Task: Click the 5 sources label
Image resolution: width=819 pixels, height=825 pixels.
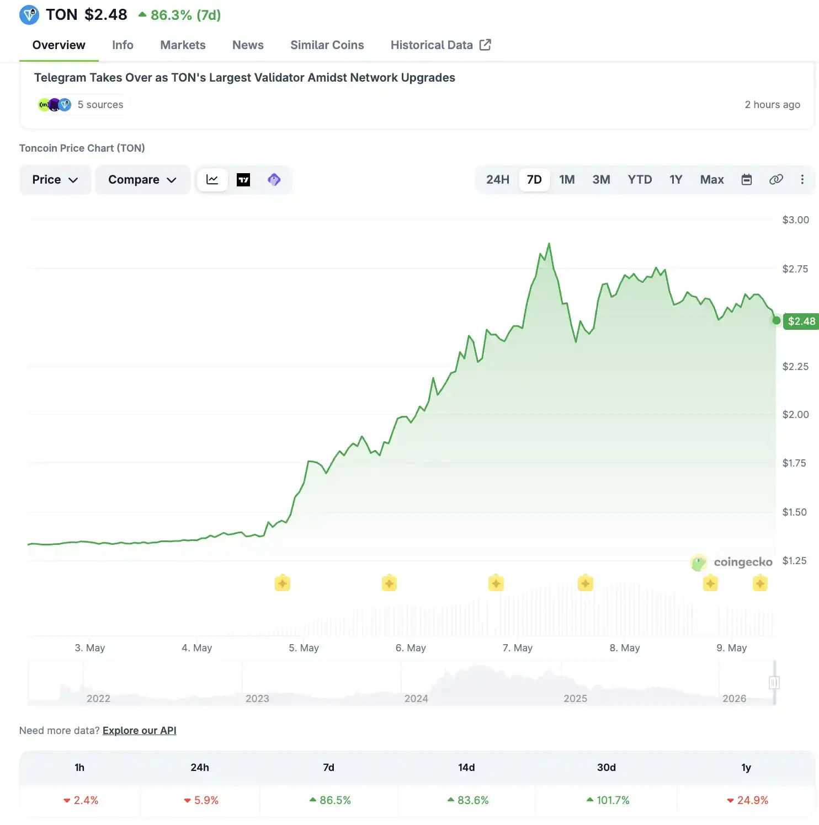Action: click(100, 105)
